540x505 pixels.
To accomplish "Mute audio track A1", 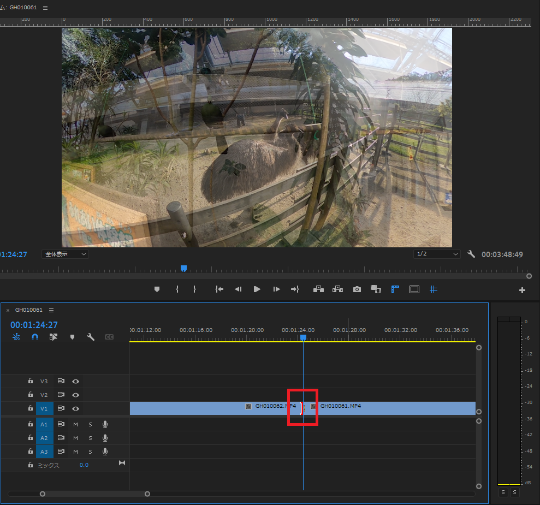I will 75,425.
